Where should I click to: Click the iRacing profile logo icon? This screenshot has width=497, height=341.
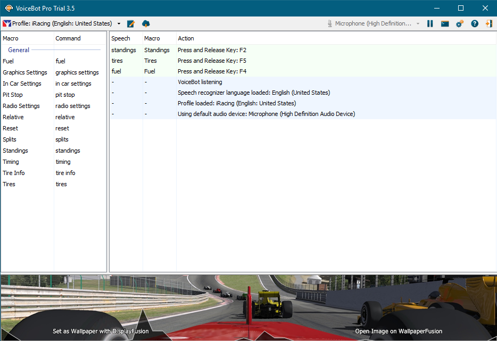point(7,24)
